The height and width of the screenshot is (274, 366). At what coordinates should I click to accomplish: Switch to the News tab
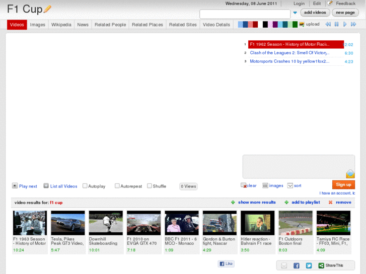[x=83, y=25]
